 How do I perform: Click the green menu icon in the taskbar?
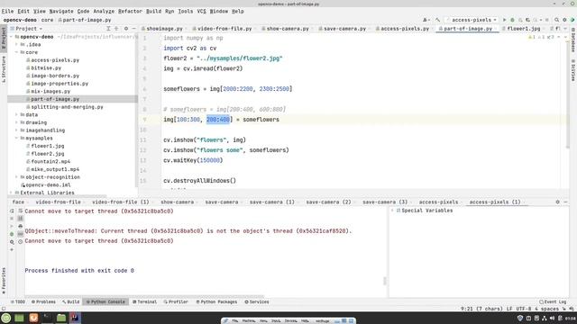(6, 318)
